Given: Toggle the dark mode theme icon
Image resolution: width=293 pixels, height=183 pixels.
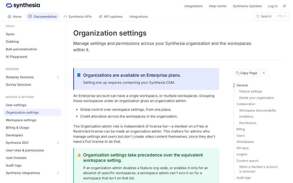Looking at the screenshot, I should click(285, 6).
